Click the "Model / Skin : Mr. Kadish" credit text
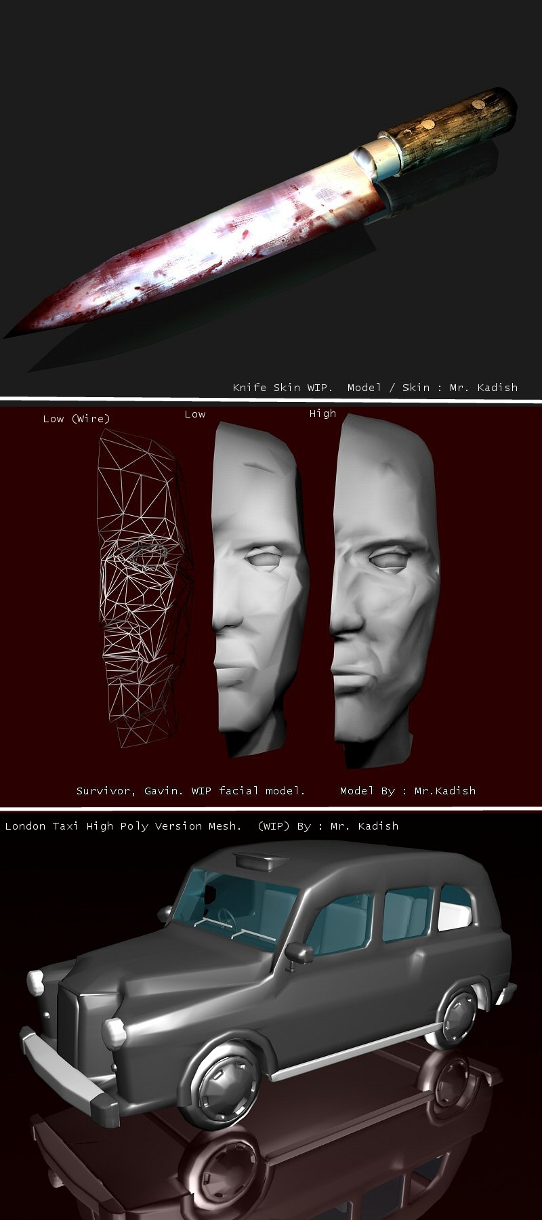 tap(432, 388)
